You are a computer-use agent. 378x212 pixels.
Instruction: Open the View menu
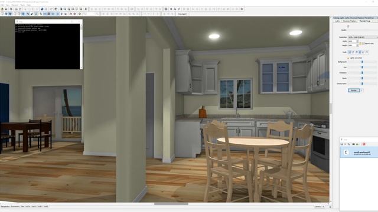click(8, 5)
